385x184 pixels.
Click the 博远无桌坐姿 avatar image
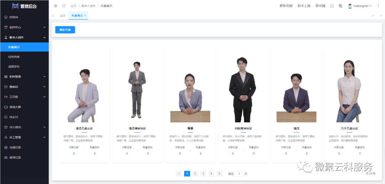click(x=83, y=96)
